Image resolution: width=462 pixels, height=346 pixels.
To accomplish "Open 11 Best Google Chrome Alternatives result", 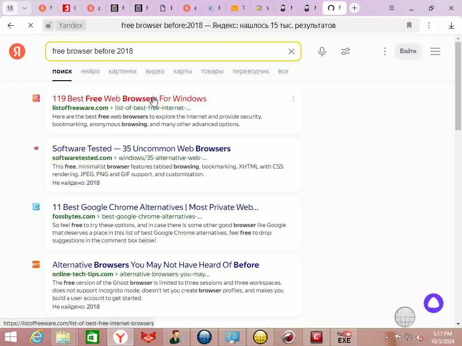I will [x=155, y=207].
